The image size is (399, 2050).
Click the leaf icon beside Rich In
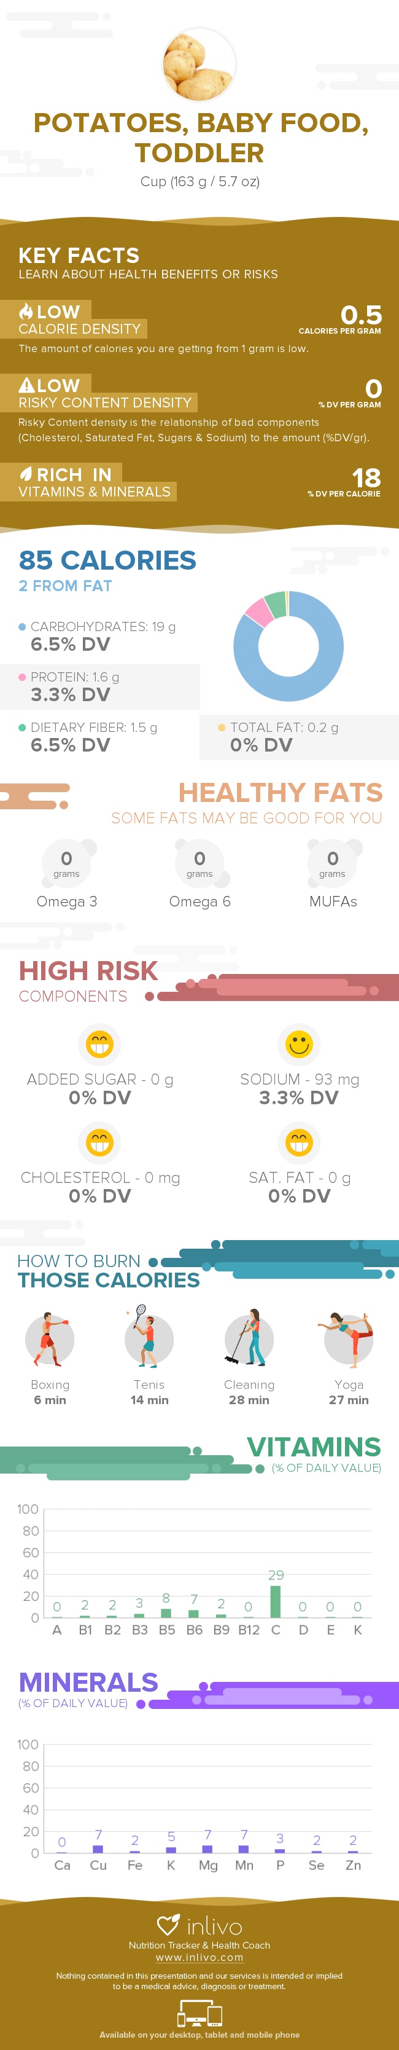pos(26,474)
